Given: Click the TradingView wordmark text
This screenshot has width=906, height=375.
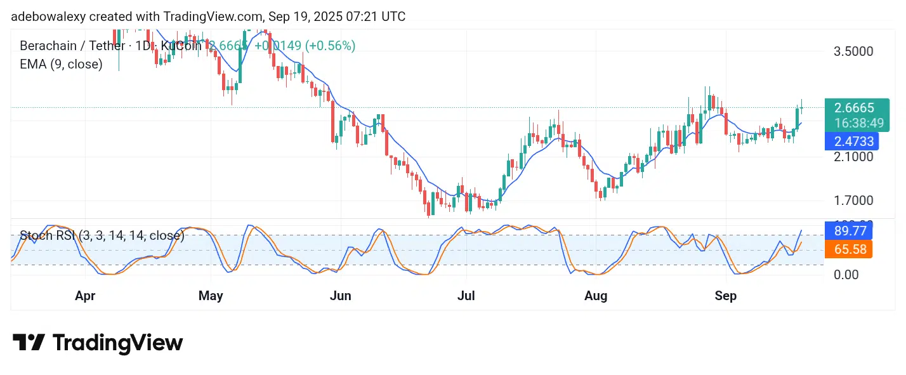Looking at the screenshot, I should pyautogui.click(x=117, y=343).
